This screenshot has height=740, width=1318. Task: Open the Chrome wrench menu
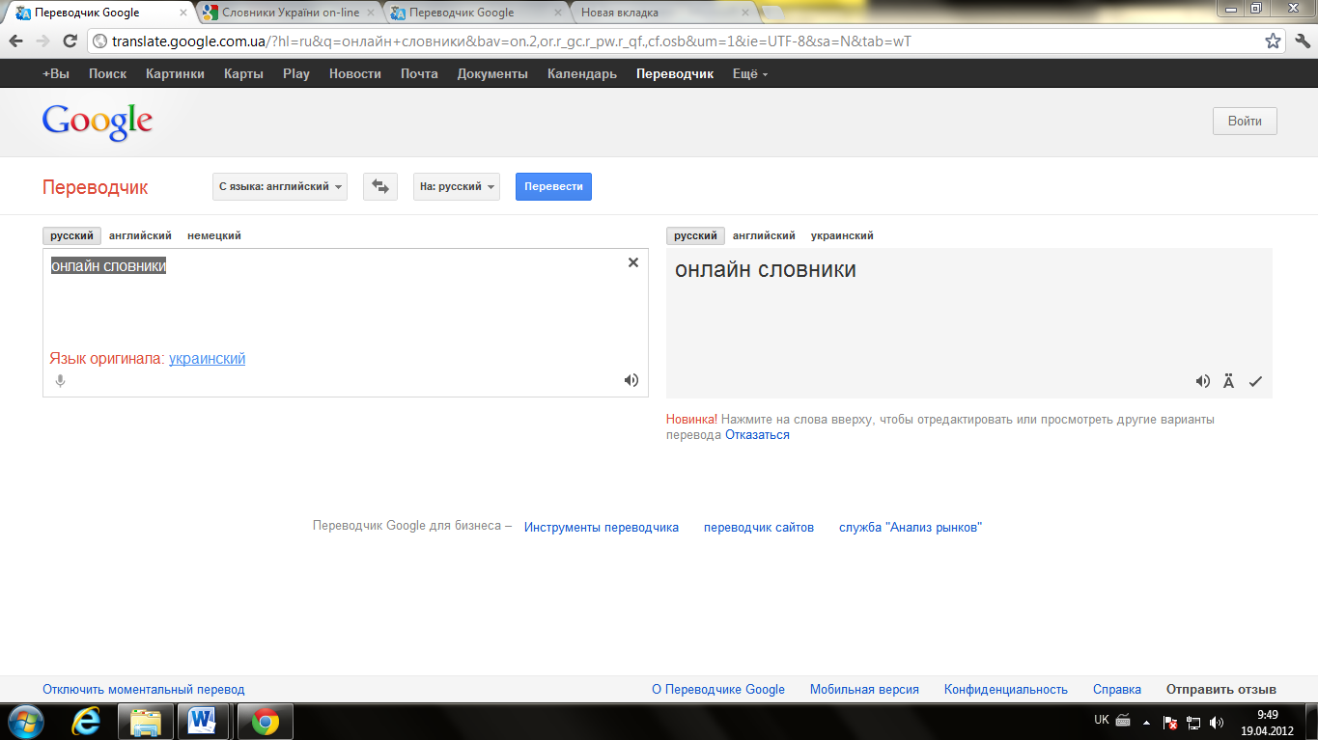click(1301, 41)
